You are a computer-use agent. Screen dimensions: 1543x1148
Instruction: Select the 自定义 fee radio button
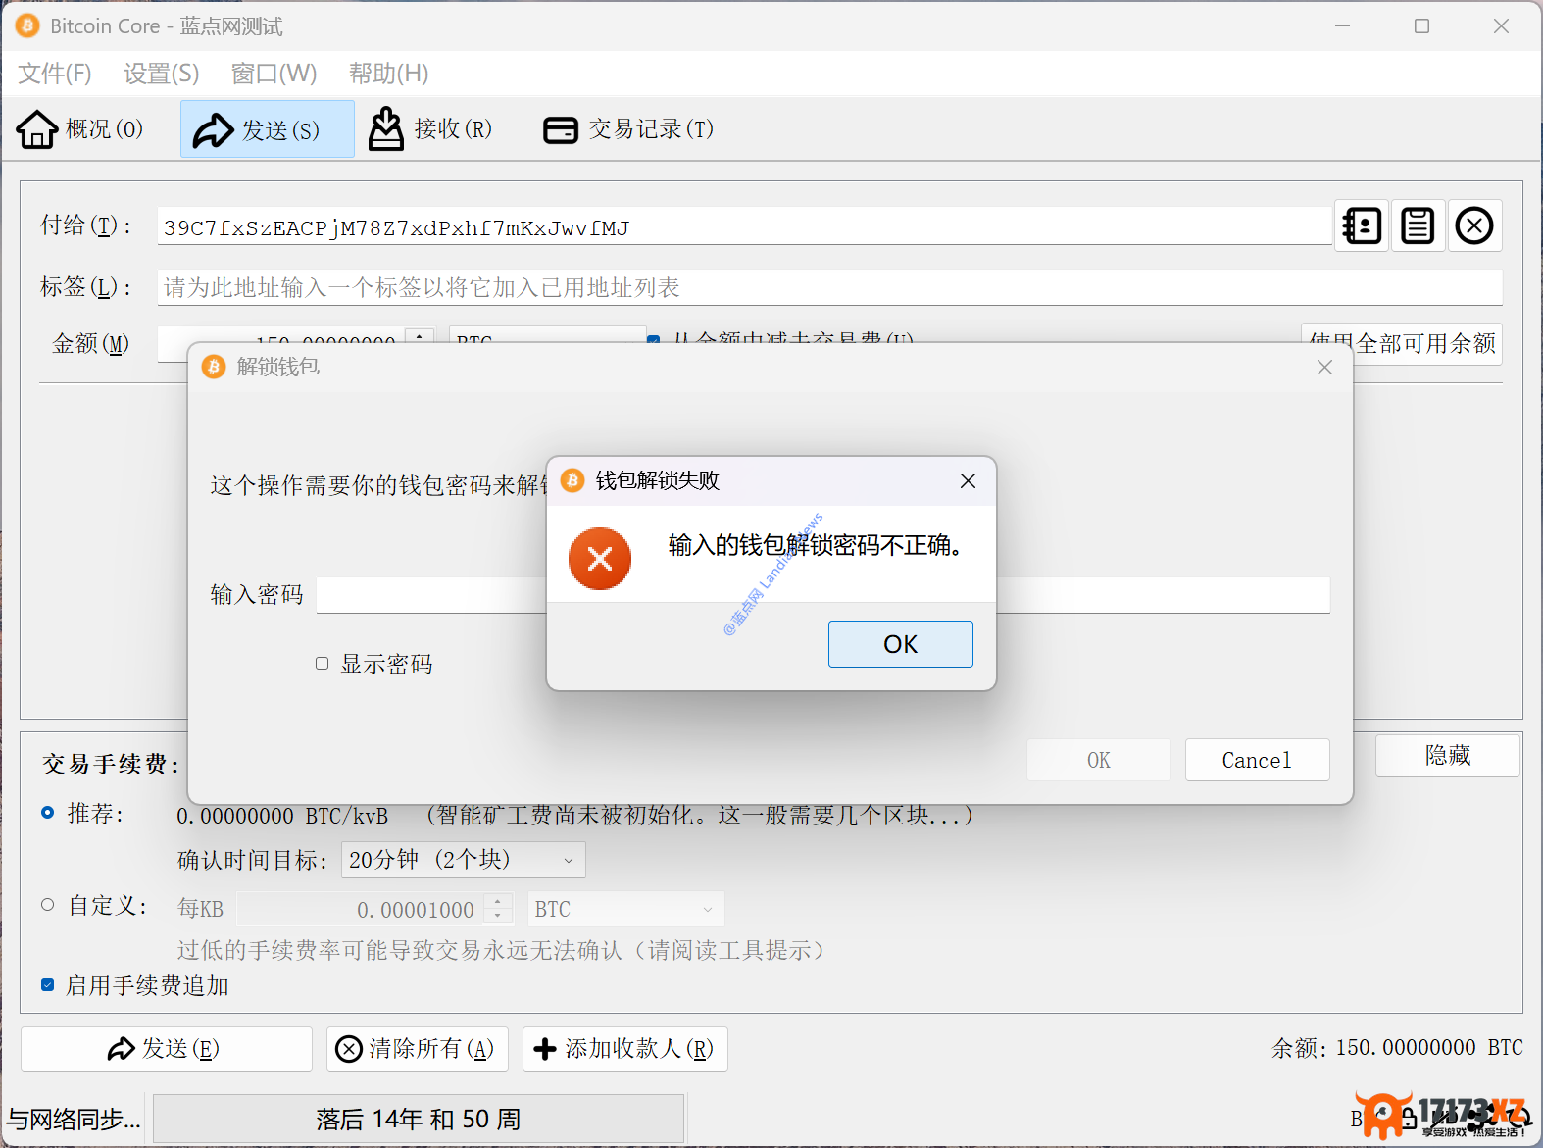47,905
